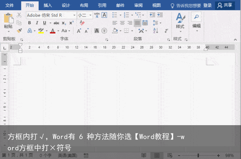Apply paragraph shading paint bucket
Screen dimensions: 241x159
tap(115, 31)
